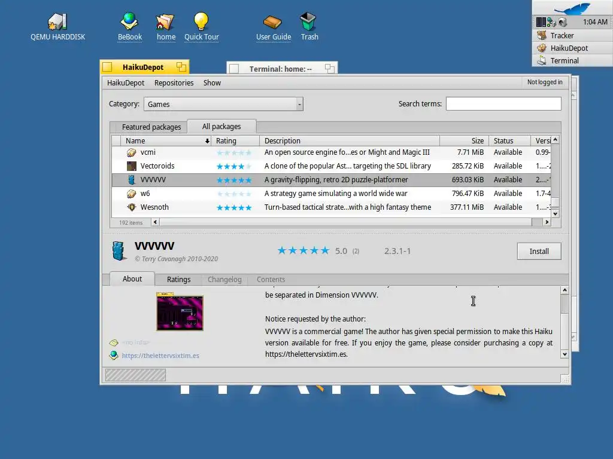
Task: Click the HaikuDepot window zoom button
Action: point(181,67)
